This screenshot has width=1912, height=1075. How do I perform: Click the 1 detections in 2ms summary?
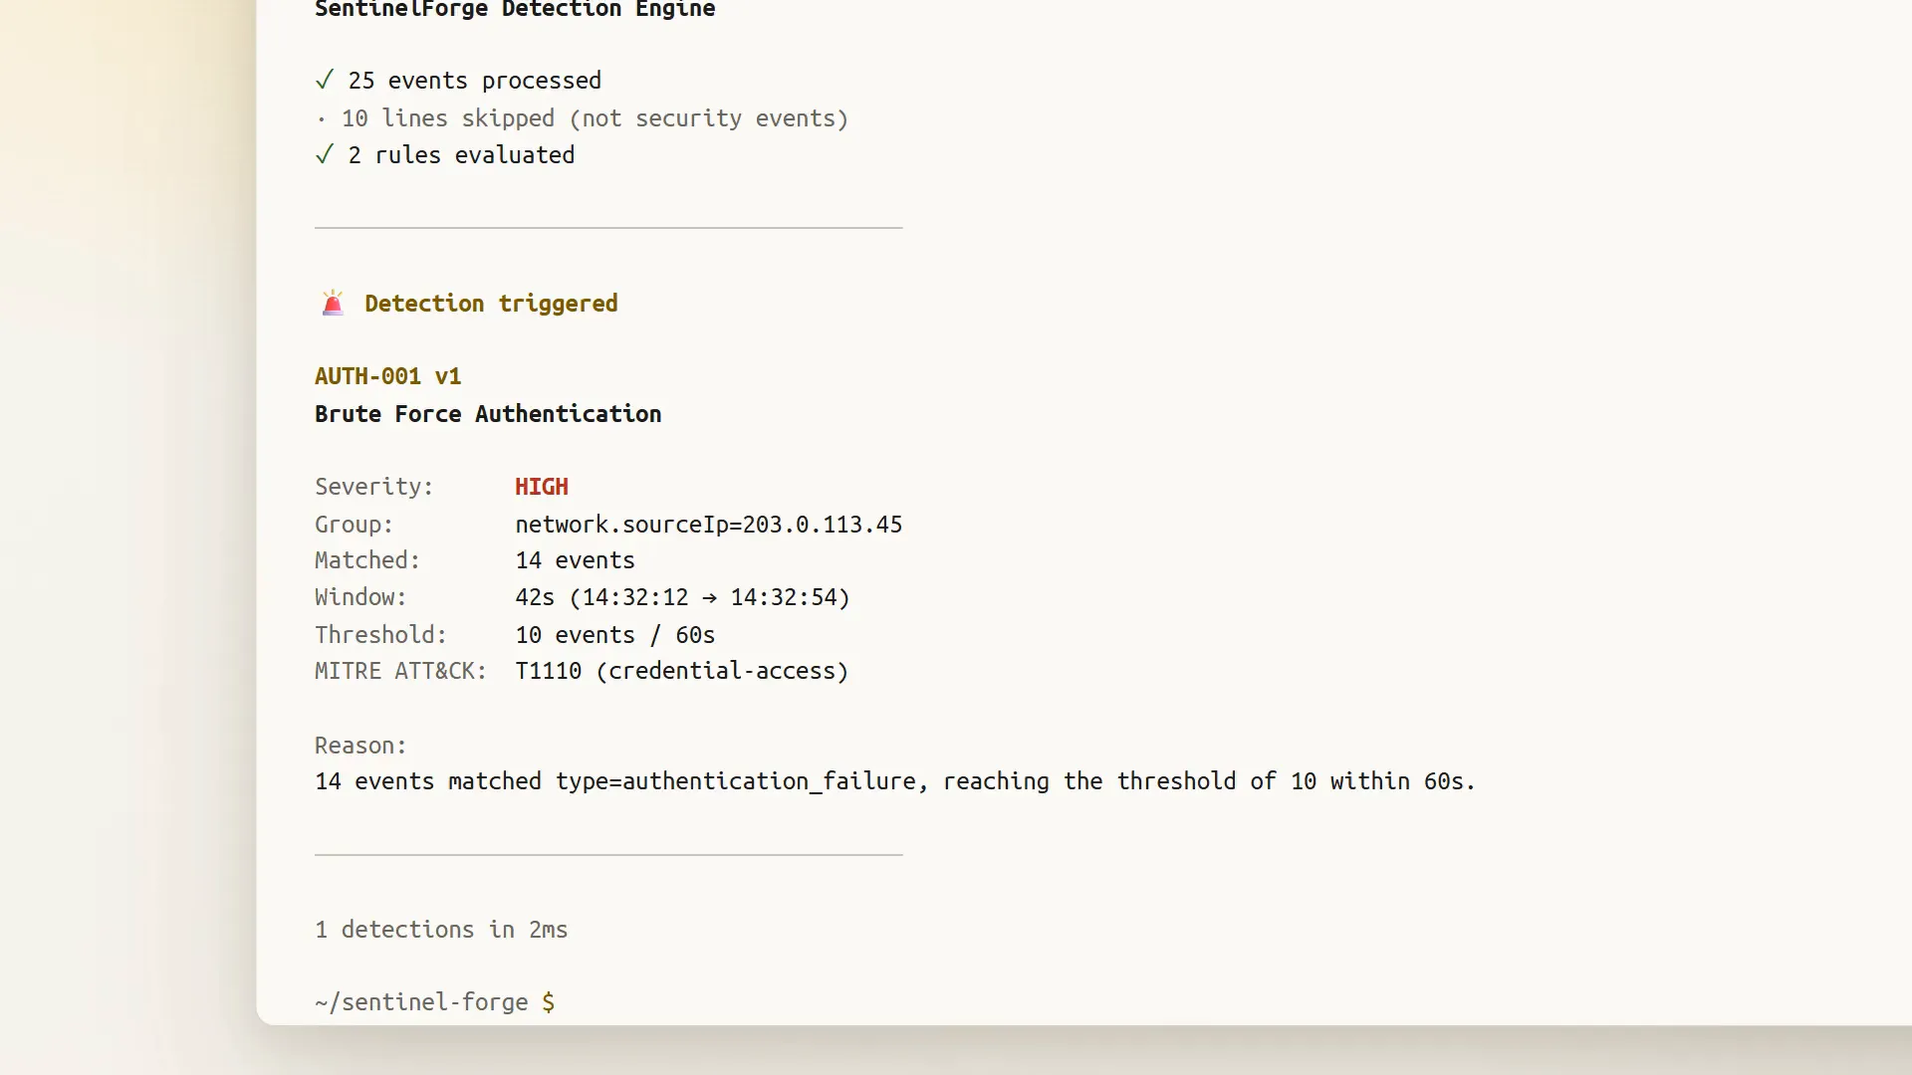point(441,930)
